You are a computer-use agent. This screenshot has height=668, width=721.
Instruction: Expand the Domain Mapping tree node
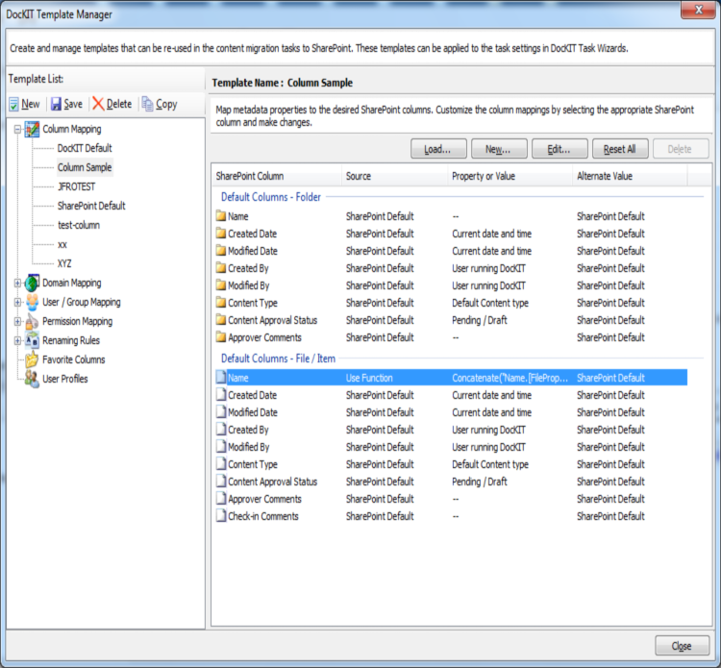coord(17,284)
